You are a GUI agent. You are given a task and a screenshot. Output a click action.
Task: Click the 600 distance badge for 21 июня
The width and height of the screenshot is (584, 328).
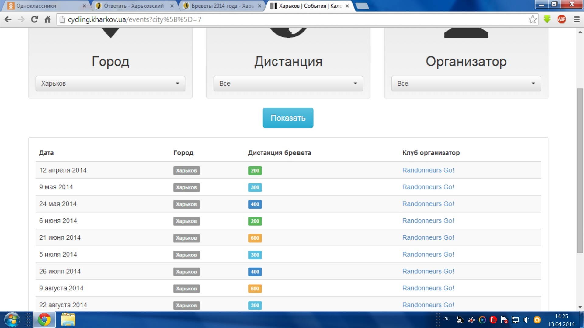[255, 238]
